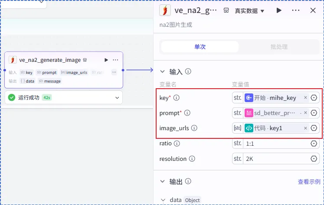Screen dimensions: 324x205
Task: Remove the 代码 key1 reference
Action: [305, 128]
